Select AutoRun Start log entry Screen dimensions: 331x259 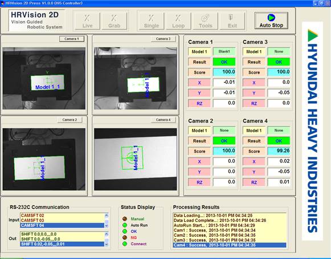point(230,225)
